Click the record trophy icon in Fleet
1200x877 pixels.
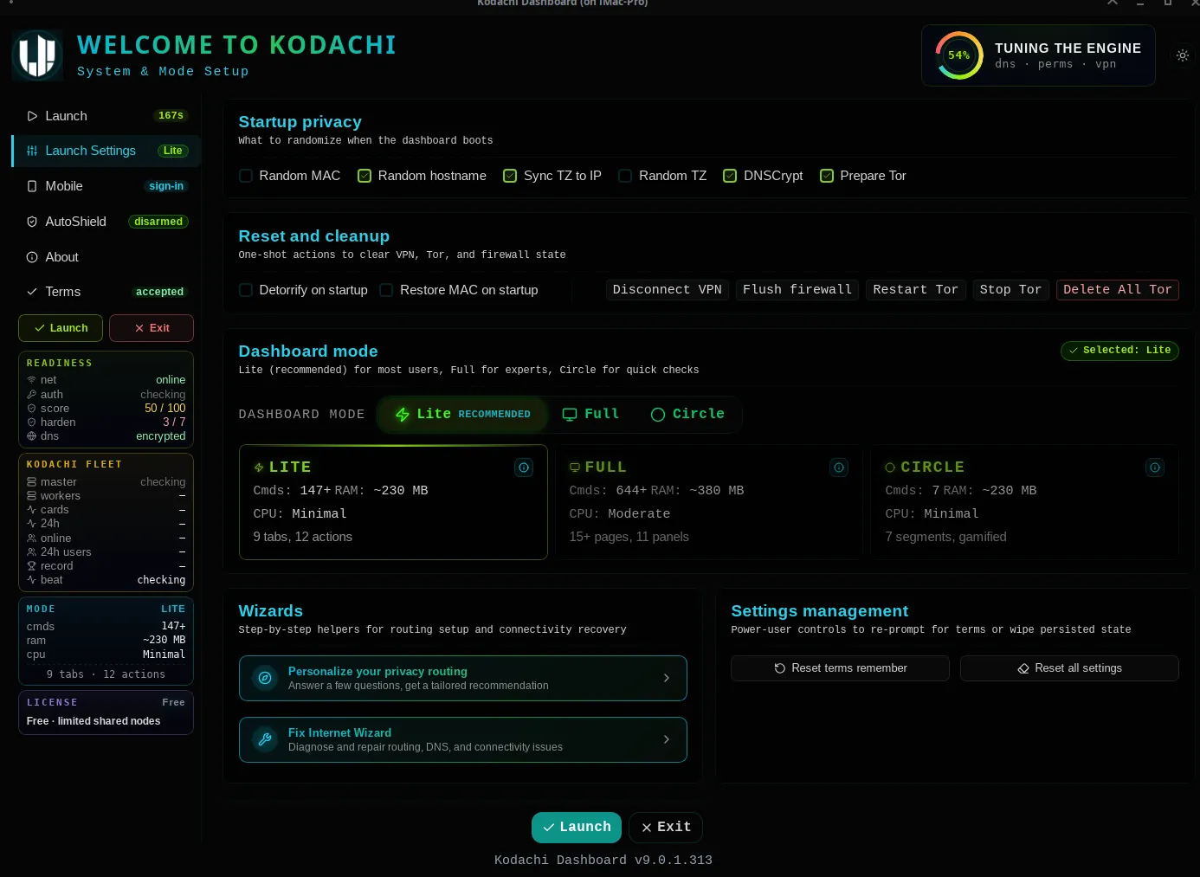[x=32, y=566]
